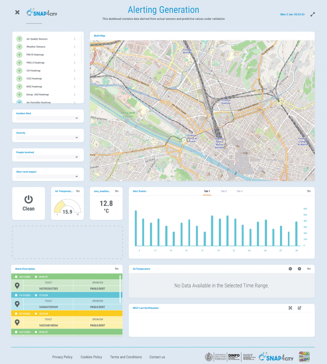Image resolution: width=327 pixels, height=364 pixels.
Task: Switch to Tab 2 in Alert Events
Action: click(224, 191)
